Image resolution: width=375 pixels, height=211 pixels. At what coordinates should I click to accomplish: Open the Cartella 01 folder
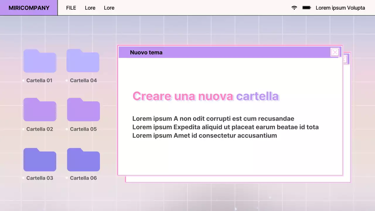[x=40, y=61]
